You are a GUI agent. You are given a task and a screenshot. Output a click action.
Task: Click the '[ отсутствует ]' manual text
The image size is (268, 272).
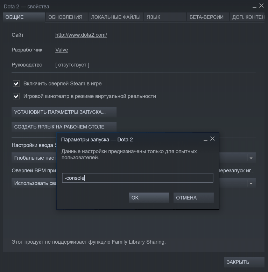pyautogui.click(x=72, y=65)
